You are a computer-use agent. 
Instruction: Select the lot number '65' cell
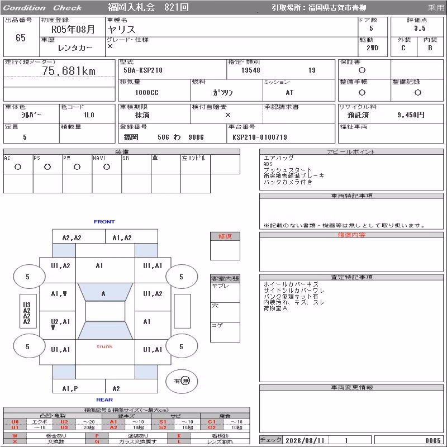click(x=21, y=37)
